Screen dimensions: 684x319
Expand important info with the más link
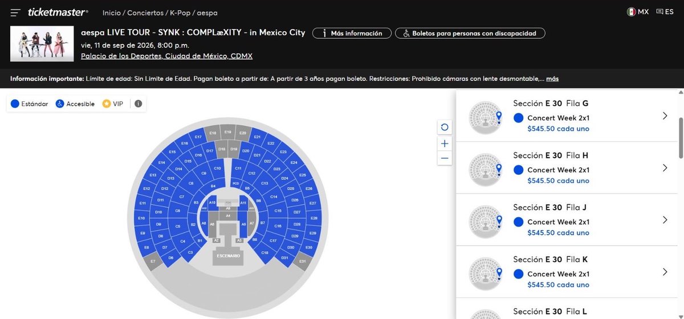[x=552, y=79]
